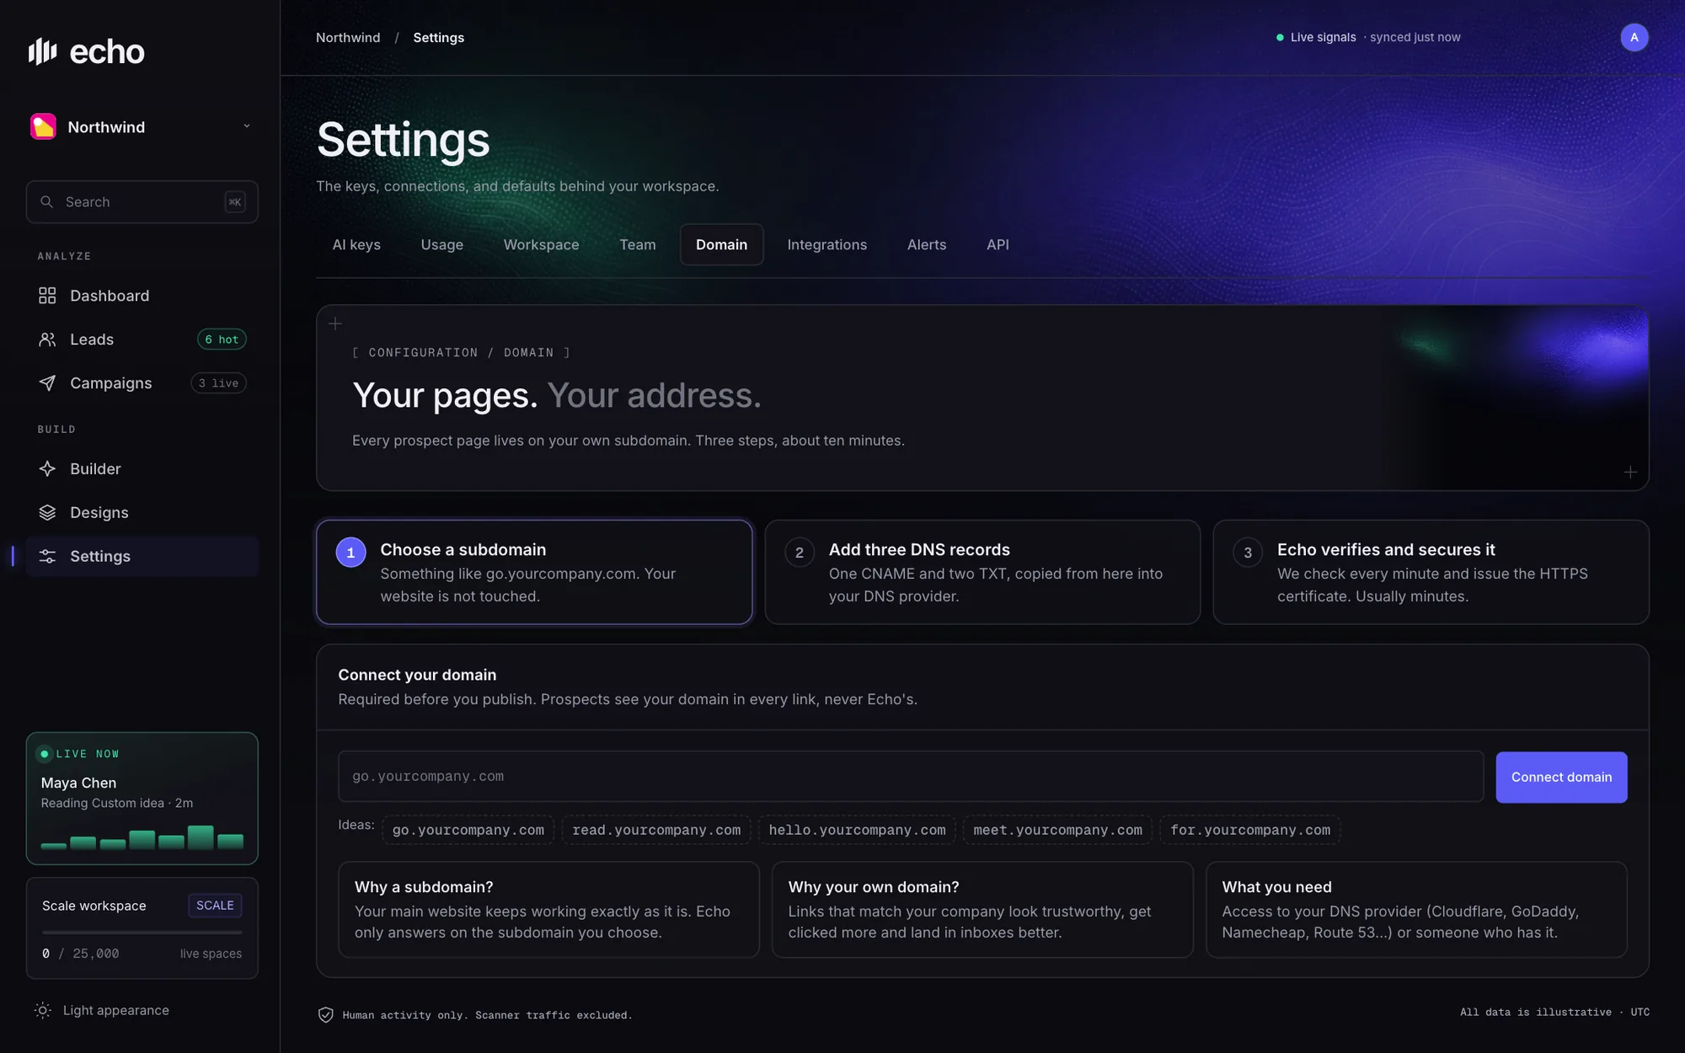Pick the read.yourcompany.com idea chip
Screen dimensions: 1685x1053
point(656,830)
